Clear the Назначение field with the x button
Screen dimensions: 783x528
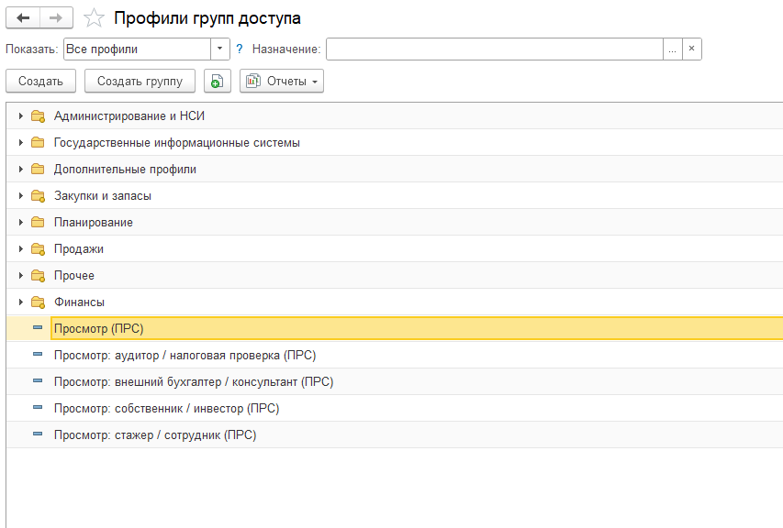click(691, 49)
